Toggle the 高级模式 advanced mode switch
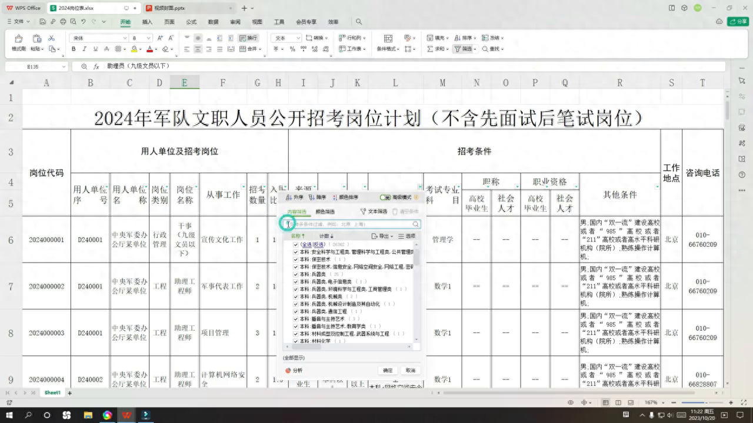The image size is (753, 423). point(385,197)
